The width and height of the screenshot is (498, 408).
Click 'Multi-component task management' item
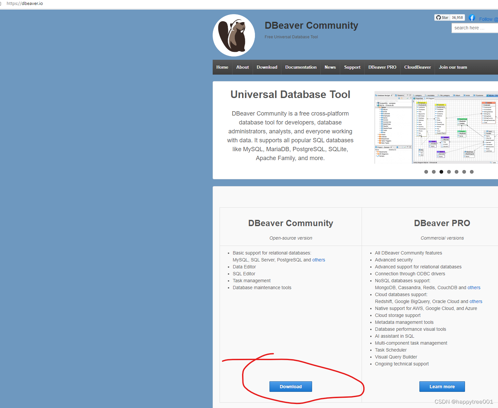411,343
